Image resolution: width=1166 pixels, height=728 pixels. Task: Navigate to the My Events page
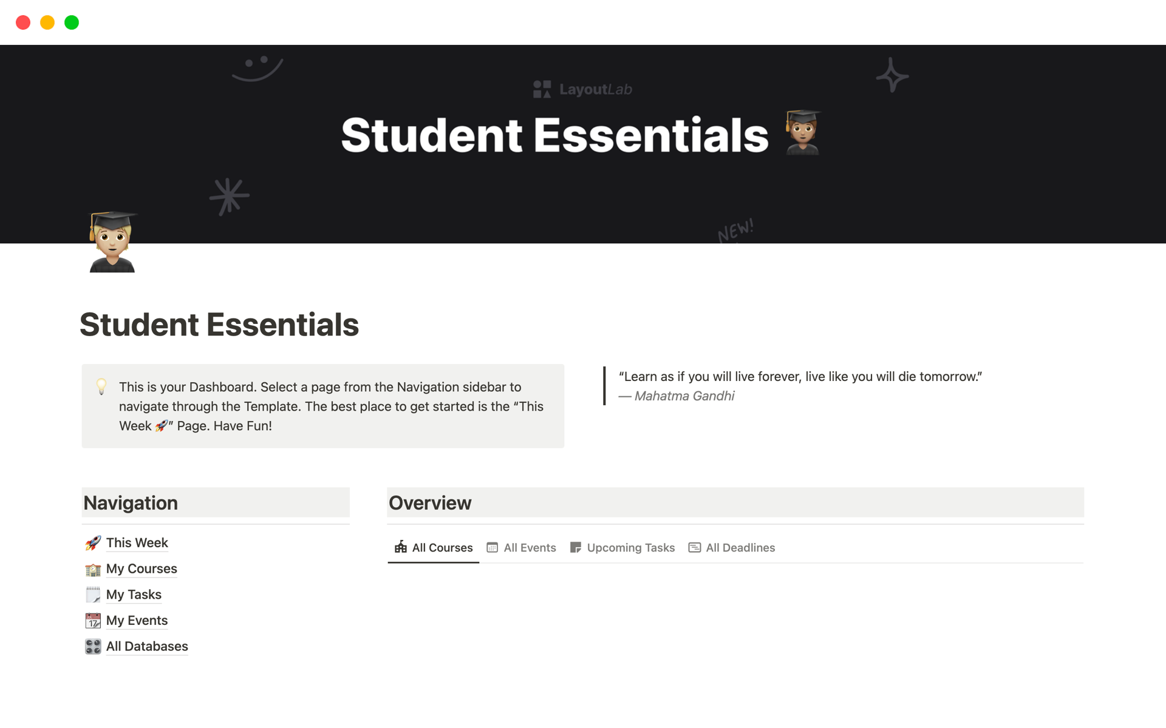[x=137, y=621]
